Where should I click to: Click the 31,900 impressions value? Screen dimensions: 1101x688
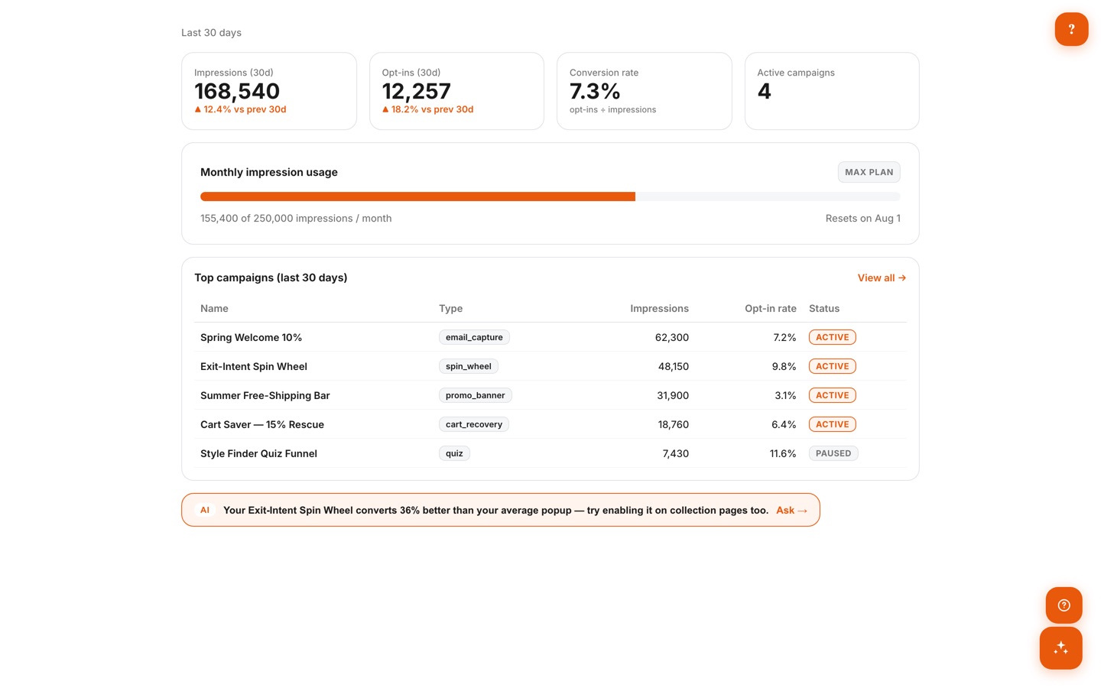[x=673, y=395]
